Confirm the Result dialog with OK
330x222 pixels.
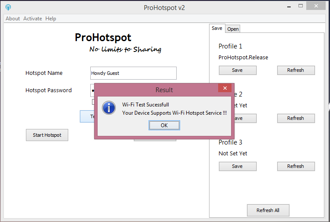tap(164, 125)
